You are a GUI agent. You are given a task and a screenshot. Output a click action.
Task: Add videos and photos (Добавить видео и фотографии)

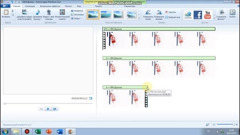(24, 15)
